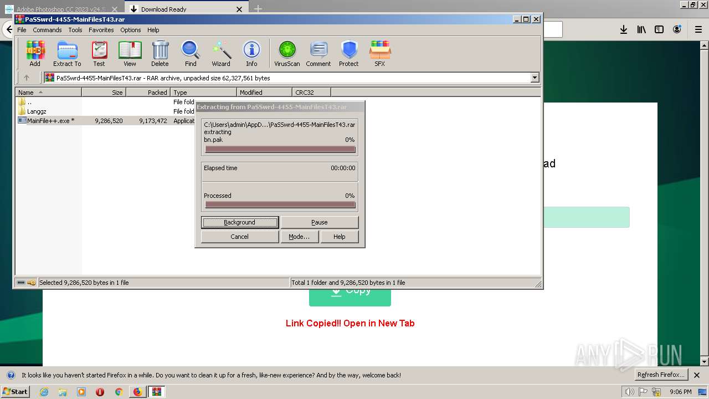
Task: Open Opera from the taskbar
Action: 100,392
